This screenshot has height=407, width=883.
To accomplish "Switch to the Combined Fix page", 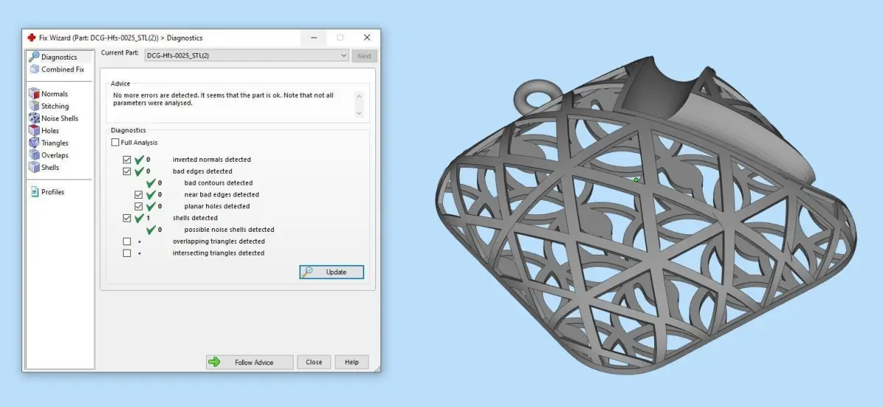I will coord(63,69).
